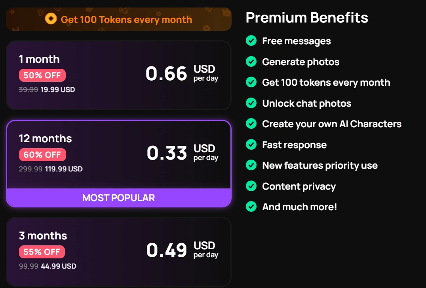Image resolution: width=426 pixels, height=288 pixels.
Task: Click the 60% OFF discount badge
Action: click(42, 155)
